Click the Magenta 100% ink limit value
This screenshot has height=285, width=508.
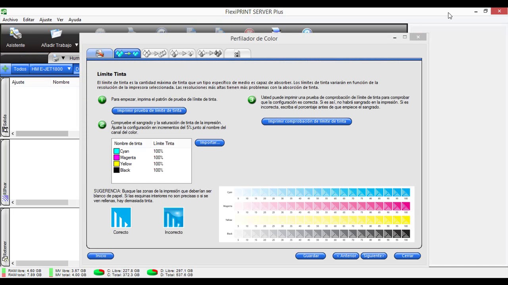pyautogui.click(x=158, y=158)
